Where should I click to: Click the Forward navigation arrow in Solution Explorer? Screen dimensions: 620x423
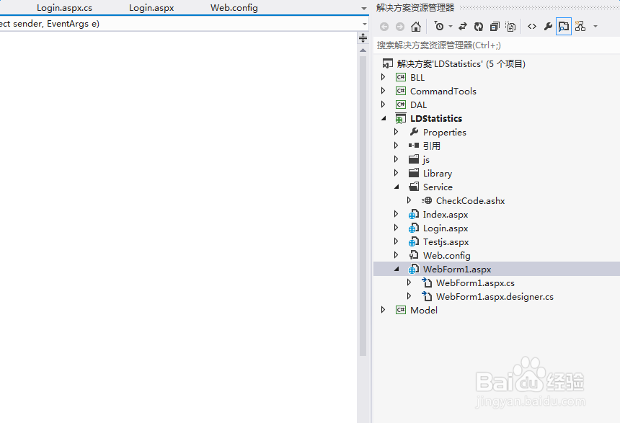coord(400,27)
